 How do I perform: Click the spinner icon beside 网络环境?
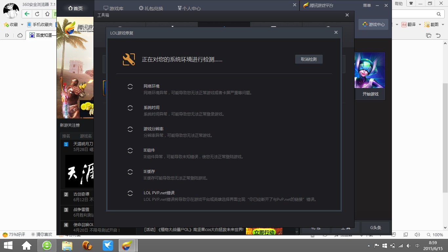130,87
